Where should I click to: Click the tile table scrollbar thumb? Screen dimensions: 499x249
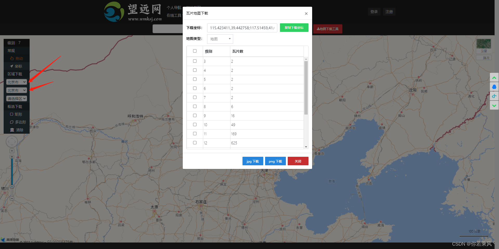tap(306, 88)
